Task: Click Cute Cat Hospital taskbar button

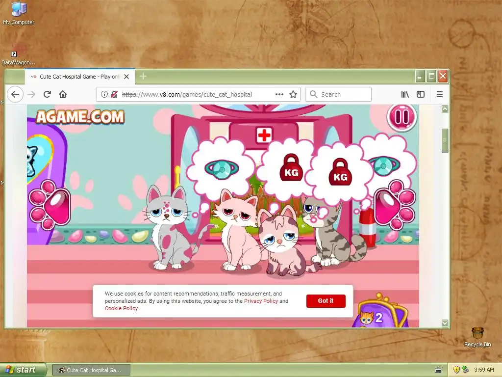Action: pyautogui.click(x=91, y=370)
